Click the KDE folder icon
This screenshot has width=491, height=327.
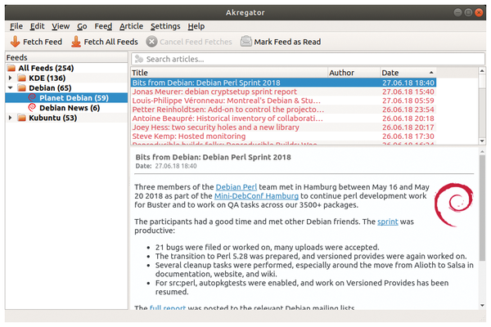(21, 78)
